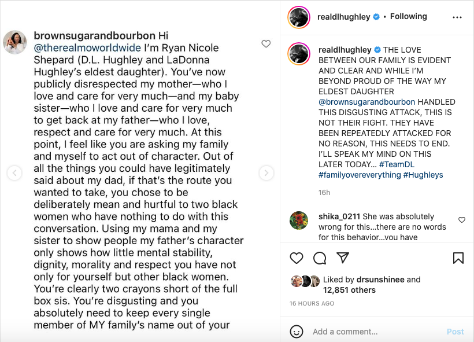474x342 pixels.
Task: Like the brownsugarandbourbon comment image heart
Action: click(x=266, y=44)
